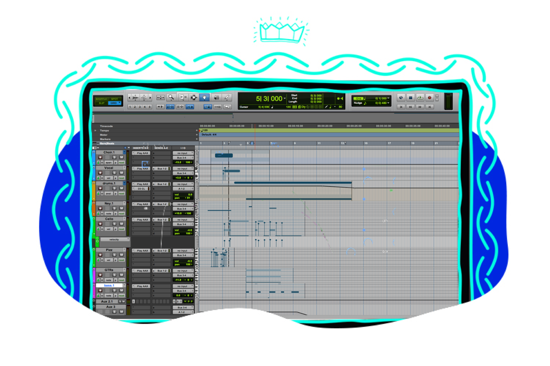Click the drums.1 pan value slider
Viewport: 550px width, 366px height.
[x=183, y=198]
